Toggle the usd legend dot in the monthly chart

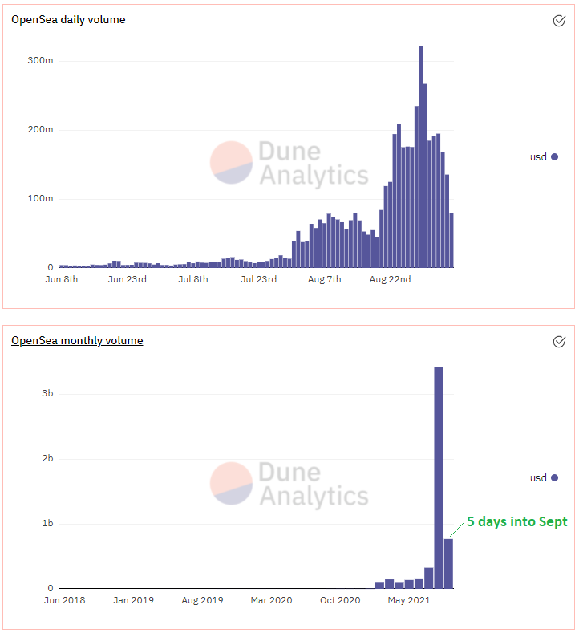pos(554,477)
